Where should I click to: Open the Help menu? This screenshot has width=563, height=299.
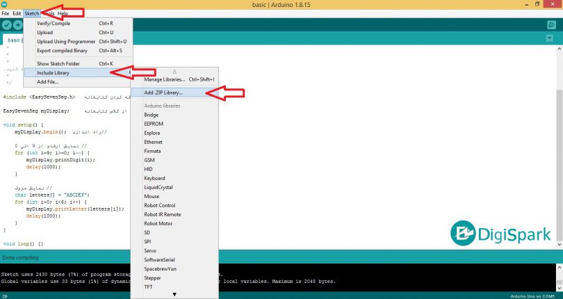pos(63,14)
